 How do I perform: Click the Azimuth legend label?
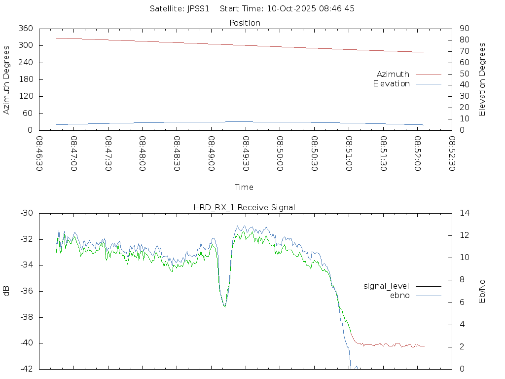pos(393,74)
